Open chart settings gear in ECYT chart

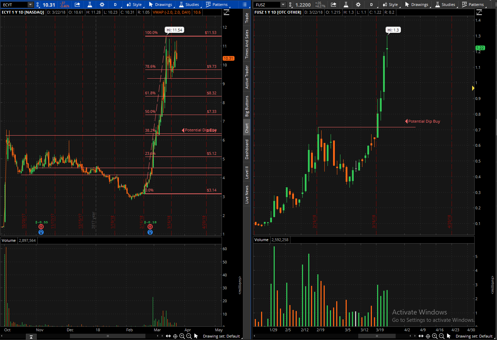[x=102, y=5]
